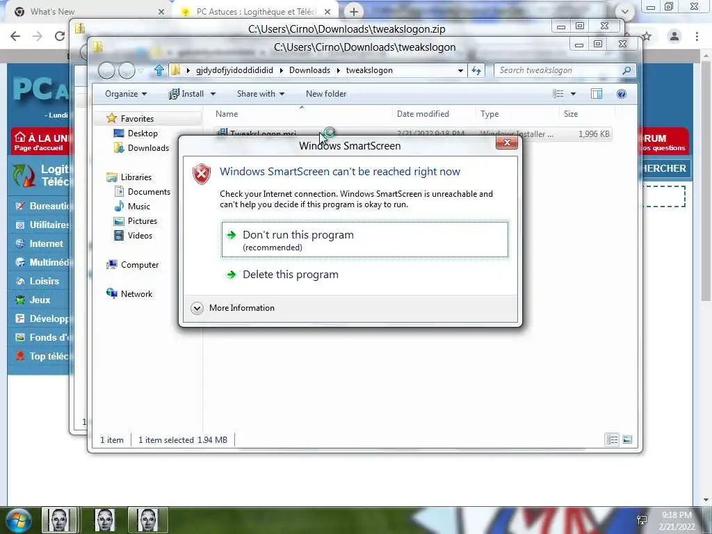The image size is (712, 534).
Task: Click the change view icon
Action: (x=558, y=94)
